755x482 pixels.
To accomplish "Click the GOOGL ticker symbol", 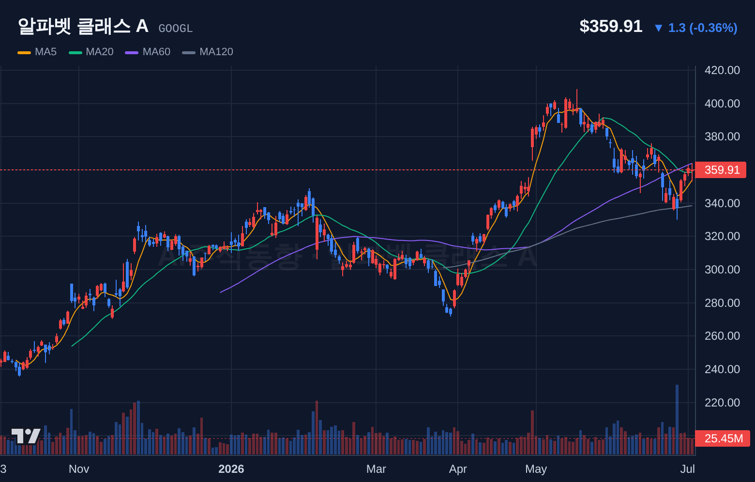I will coord(176,29).
